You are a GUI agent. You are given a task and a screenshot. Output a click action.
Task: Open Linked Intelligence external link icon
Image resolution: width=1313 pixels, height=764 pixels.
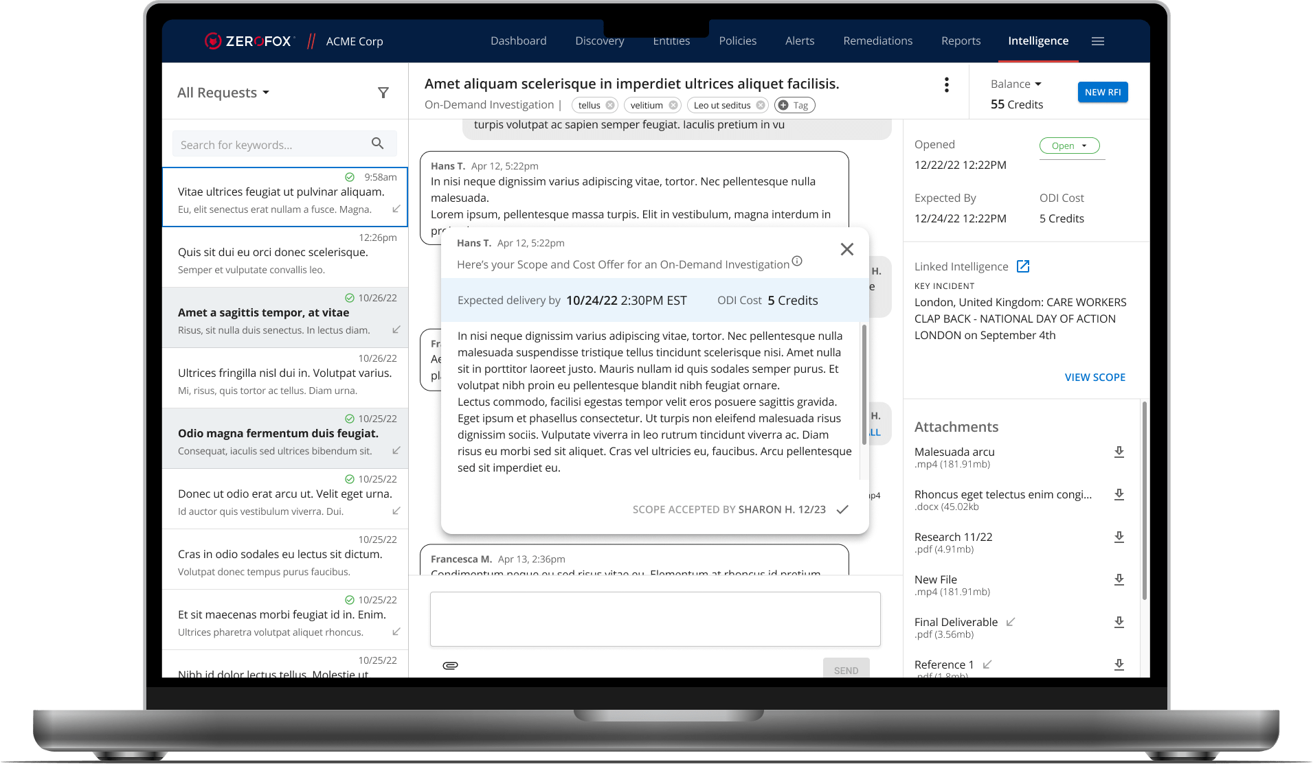pos(1022,266)
